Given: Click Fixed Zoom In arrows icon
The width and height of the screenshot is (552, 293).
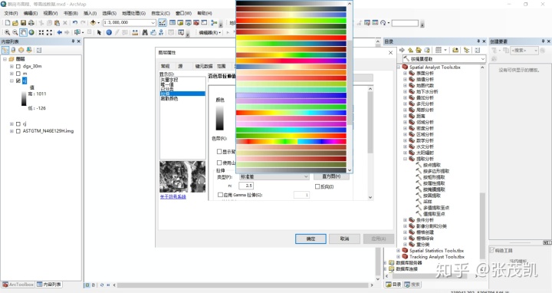Looking at the screenshot, I should 41,32.
